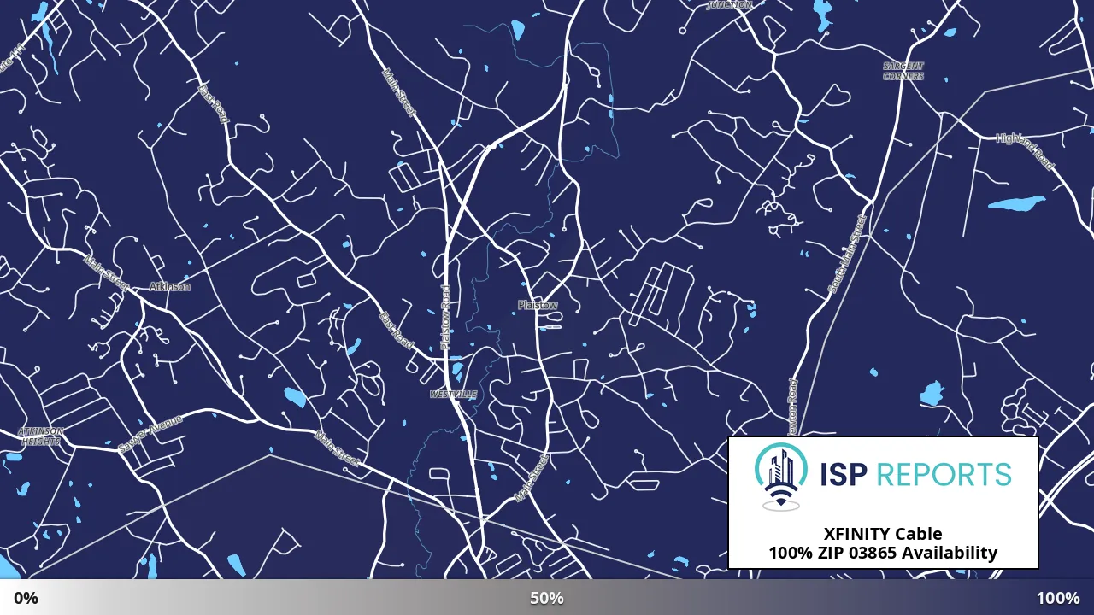Click the ATKINSON HEIGHTS label
The image size is (1094, 615).
click(x=41, y=436)
